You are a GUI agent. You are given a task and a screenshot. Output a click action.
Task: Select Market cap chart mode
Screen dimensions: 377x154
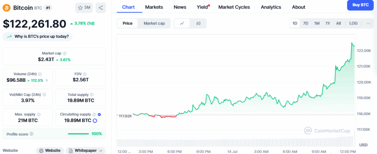point(154,23)
